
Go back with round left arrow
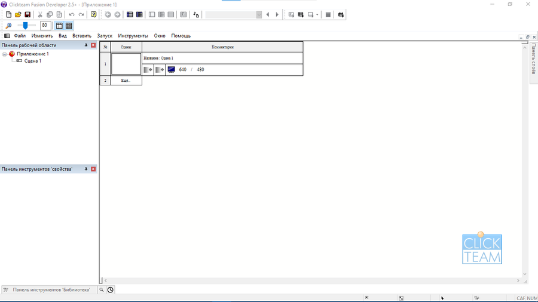[x=108, y=14]
